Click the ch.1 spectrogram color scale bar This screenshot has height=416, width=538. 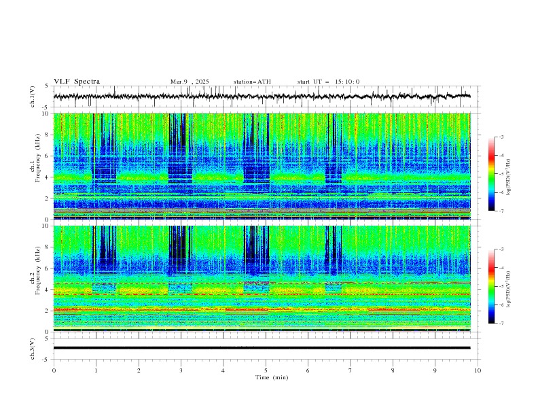491,174
